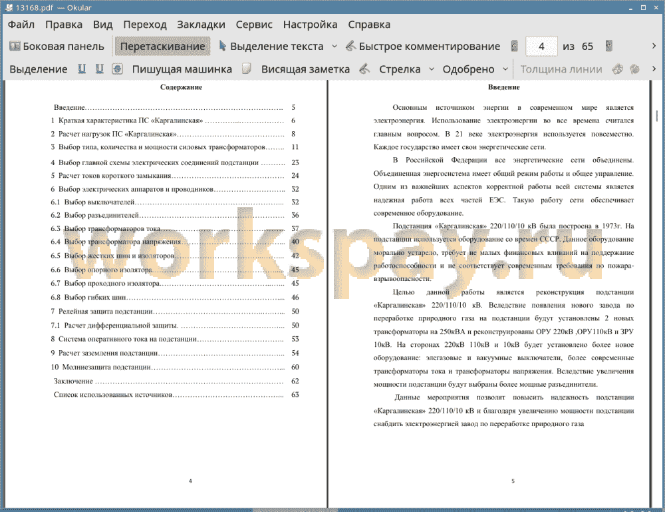Open the dropdown arrow beside Выделение текста
This screenshot has width=665, height=512.
[x=334, y=47]
